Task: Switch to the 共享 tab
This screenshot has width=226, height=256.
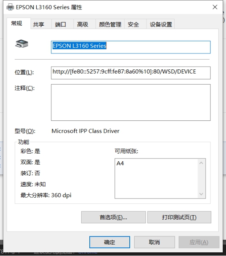Action: click(x=38, y=24)
